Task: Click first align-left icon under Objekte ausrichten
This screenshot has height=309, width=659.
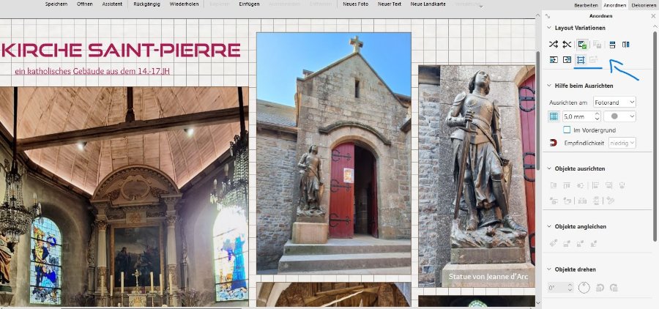Action: tap(554, 185)
